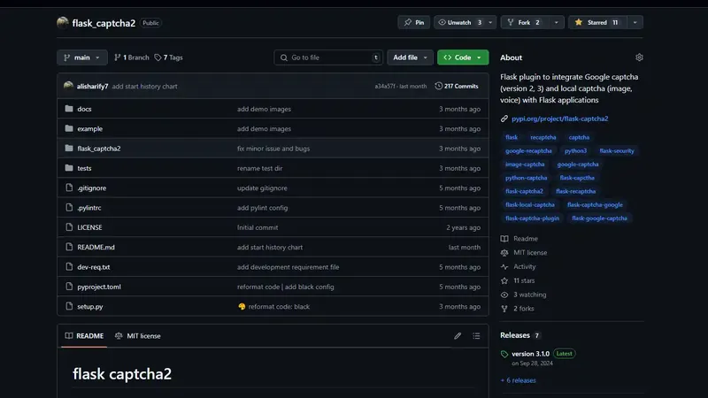Open the Add file dropdown

pos(410,57)
